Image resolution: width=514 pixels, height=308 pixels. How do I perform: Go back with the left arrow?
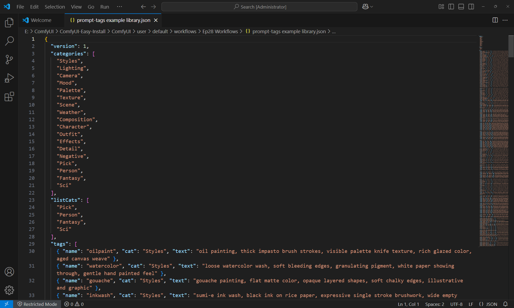(x=143, y=7)
